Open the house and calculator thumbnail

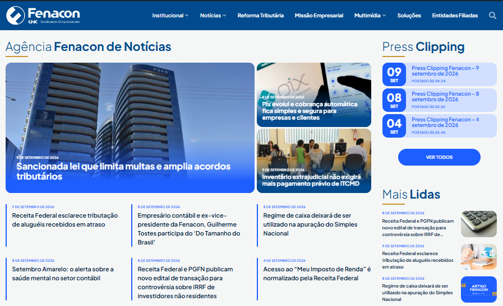coord(479,257)
